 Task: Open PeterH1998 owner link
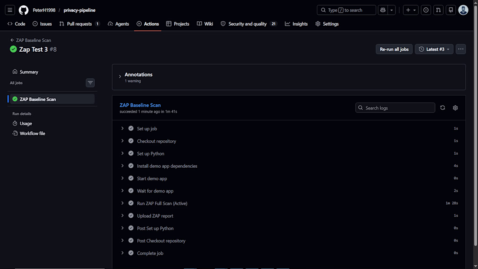[44, 10]
